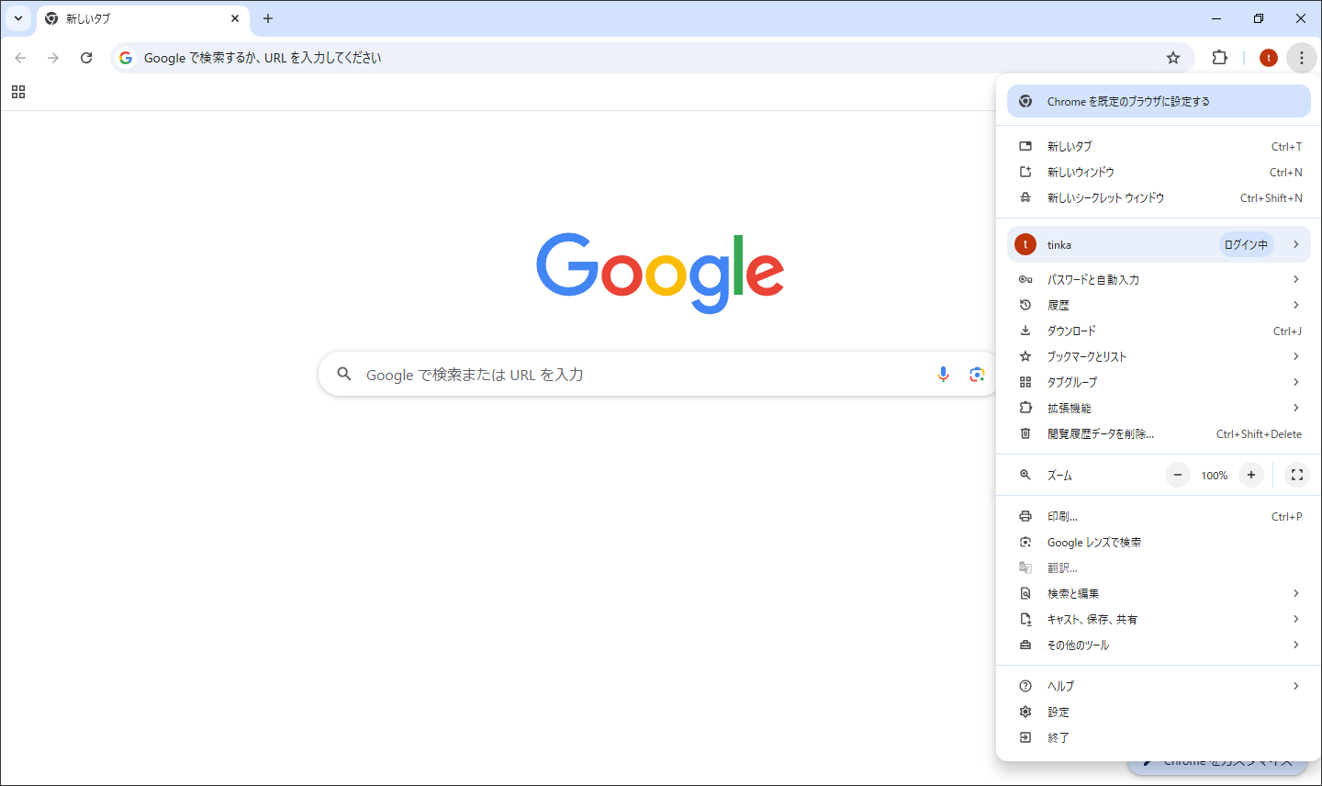This screenshot has height=786, width=1322.
Task: Search by image with the Google Lens icon
Action: [977, 374]
